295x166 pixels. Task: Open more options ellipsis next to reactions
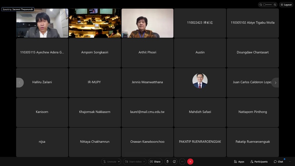182,161
